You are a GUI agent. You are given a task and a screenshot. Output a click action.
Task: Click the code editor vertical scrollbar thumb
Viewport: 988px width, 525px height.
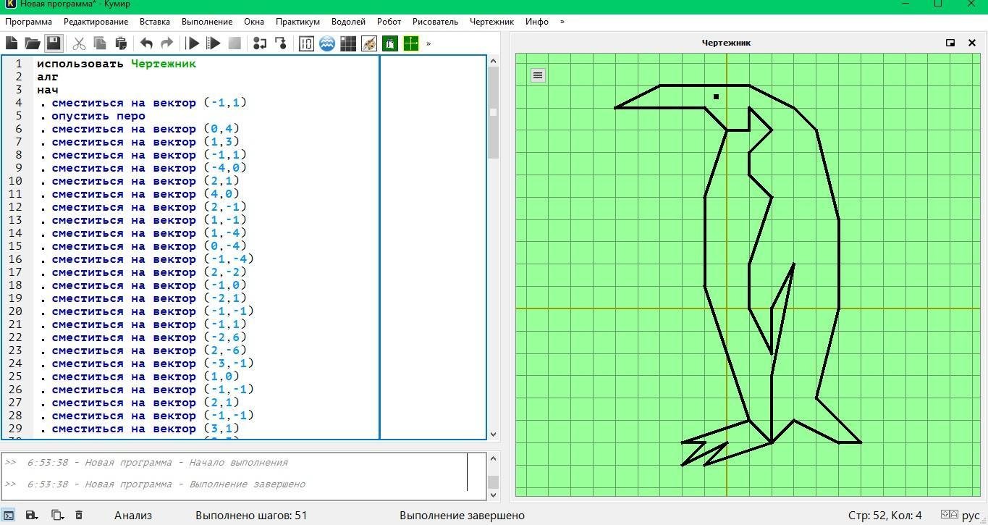(493, 112)
